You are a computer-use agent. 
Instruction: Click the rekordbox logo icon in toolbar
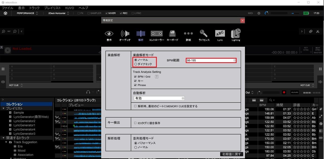5,13
